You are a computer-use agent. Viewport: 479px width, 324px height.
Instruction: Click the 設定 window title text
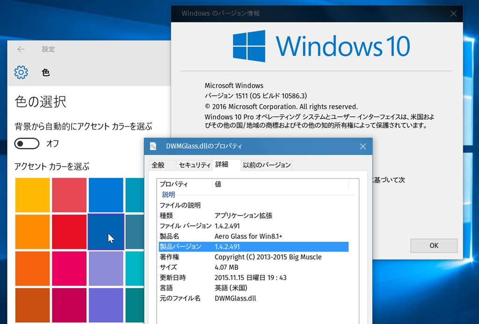48,49
